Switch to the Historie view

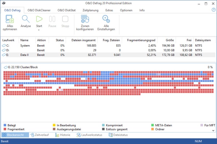point(63,135)
